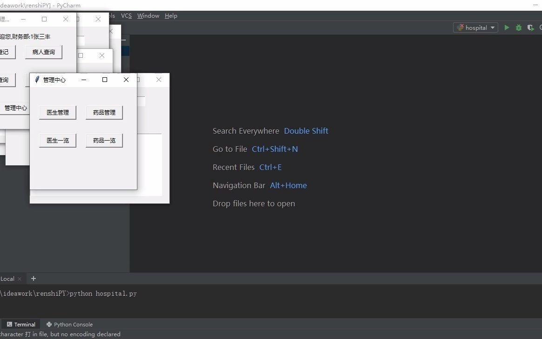Close the Local terminal session tab

[19, 278]
